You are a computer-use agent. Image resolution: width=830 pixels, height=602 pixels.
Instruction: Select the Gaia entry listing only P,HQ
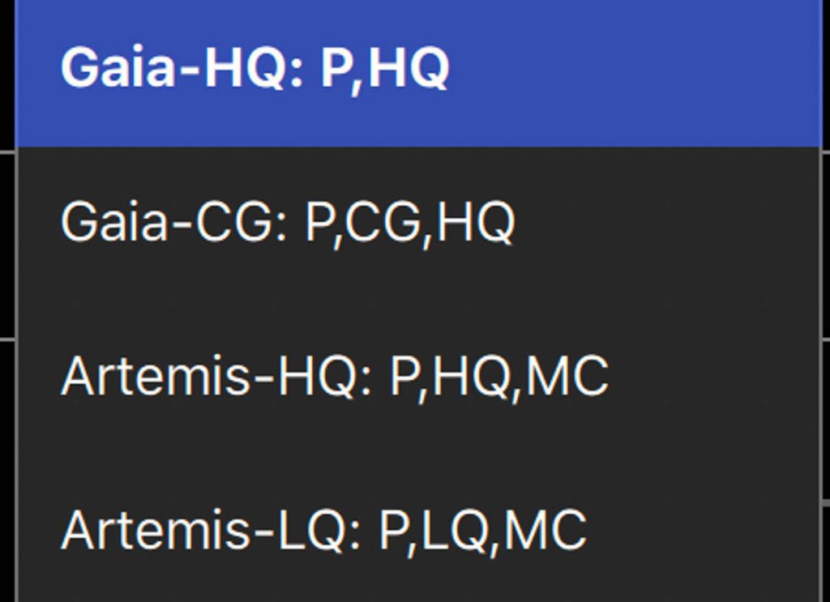coord(418,73)
